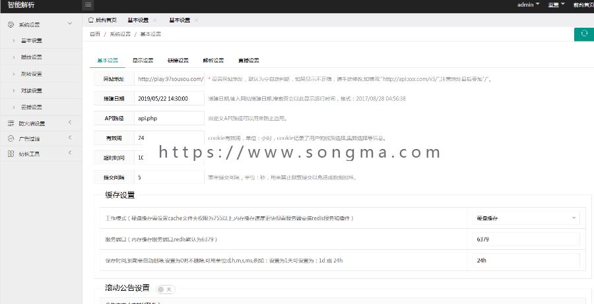Viewport: 594px width, 304px height.
Task: Open 云播设置 in the sidebar
Action: [32, 107]
